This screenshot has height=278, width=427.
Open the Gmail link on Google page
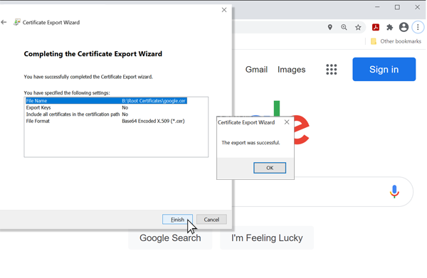(256, 70)
